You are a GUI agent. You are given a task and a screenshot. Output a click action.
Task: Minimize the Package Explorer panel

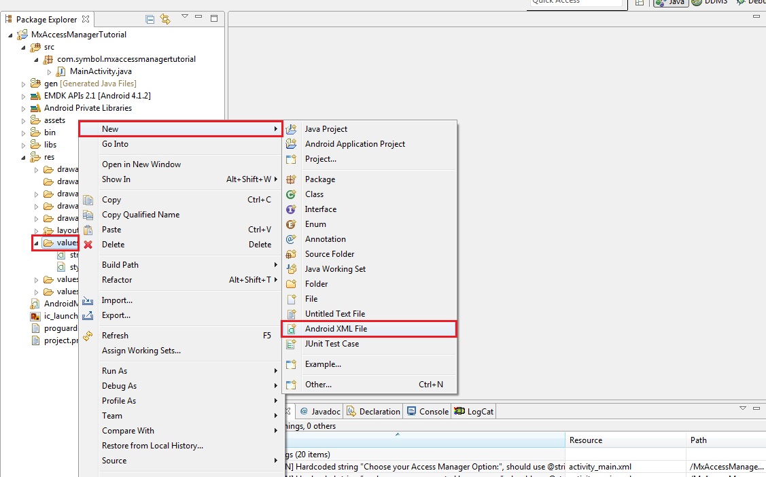pyautogui.click(x=200, y=18)
